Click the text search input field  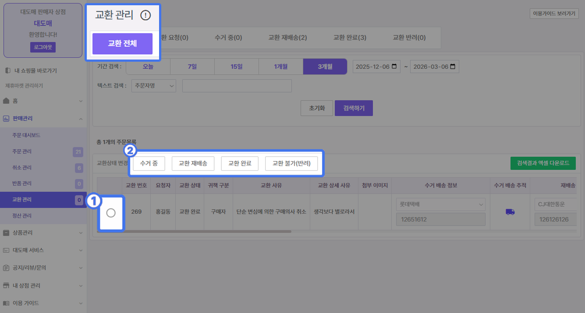pos(237,86)
